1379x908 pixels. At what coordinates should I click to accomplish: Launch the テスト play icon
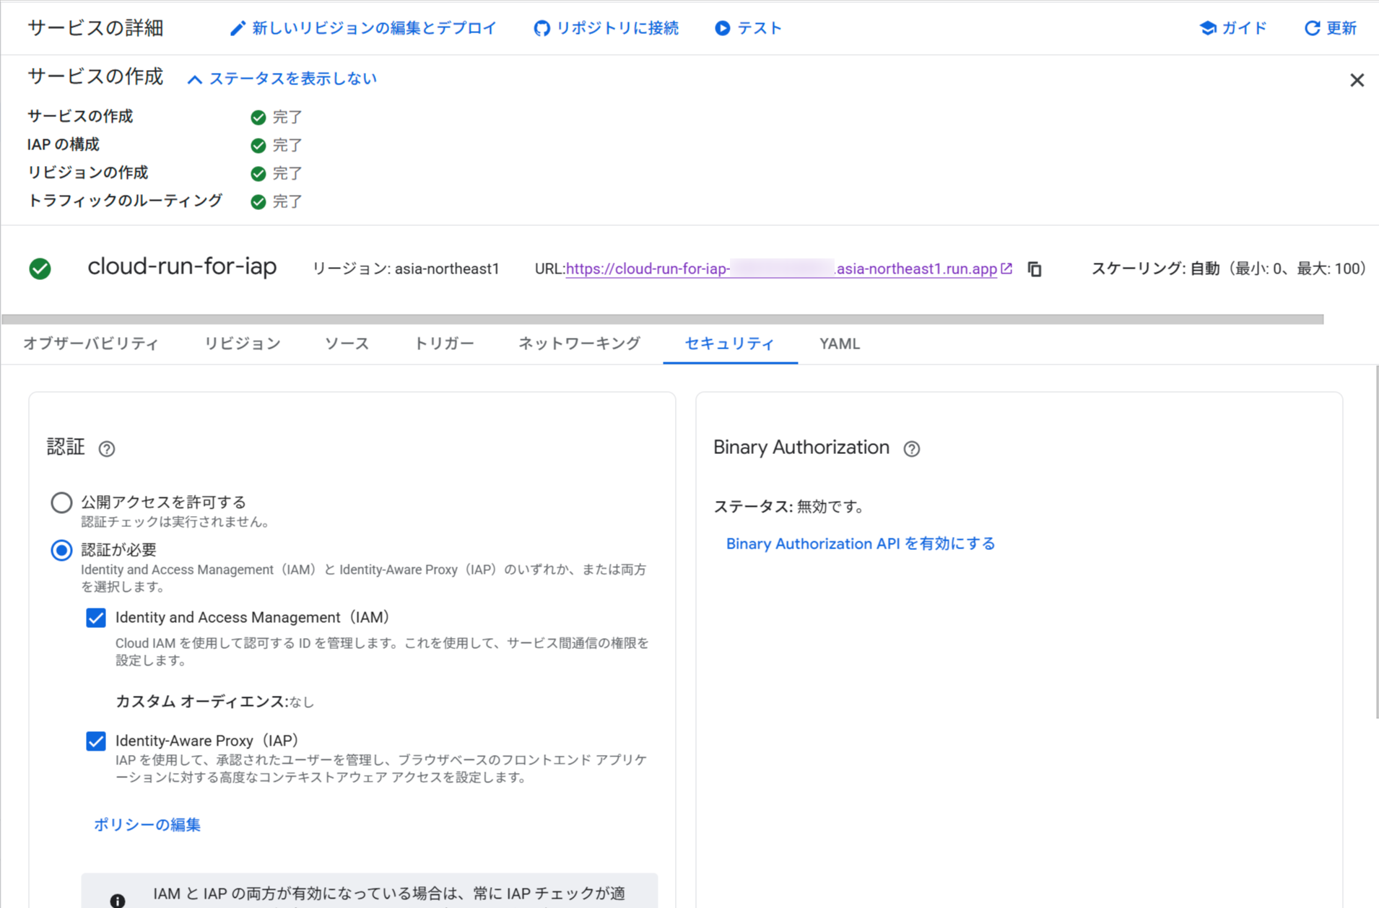pyautogui.click(x=721, y=27)
